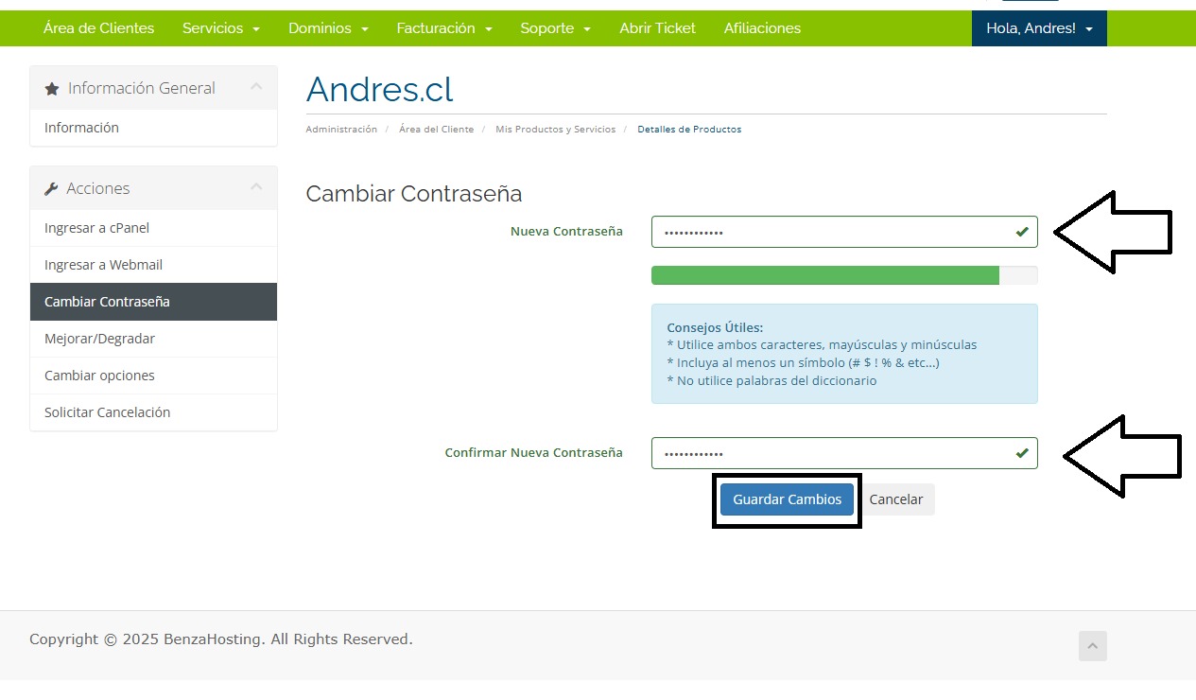This screenshot has height=700, width=1196.
Task: Click the checkmark in Confirmar Nueva Contraseña field
Action: pos(1021,453)
